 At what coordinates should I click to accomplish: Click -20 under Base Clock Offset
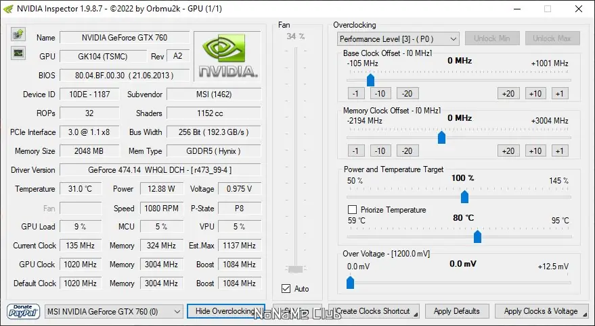click(407, 93)
